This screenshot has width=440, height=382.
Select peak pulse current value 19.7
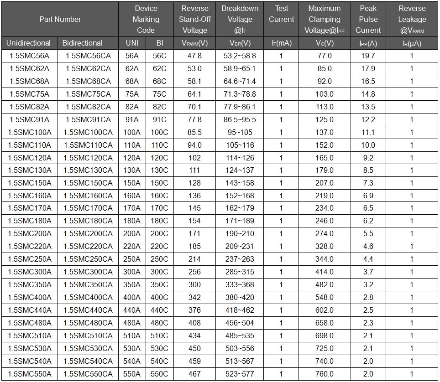point(368,56)
